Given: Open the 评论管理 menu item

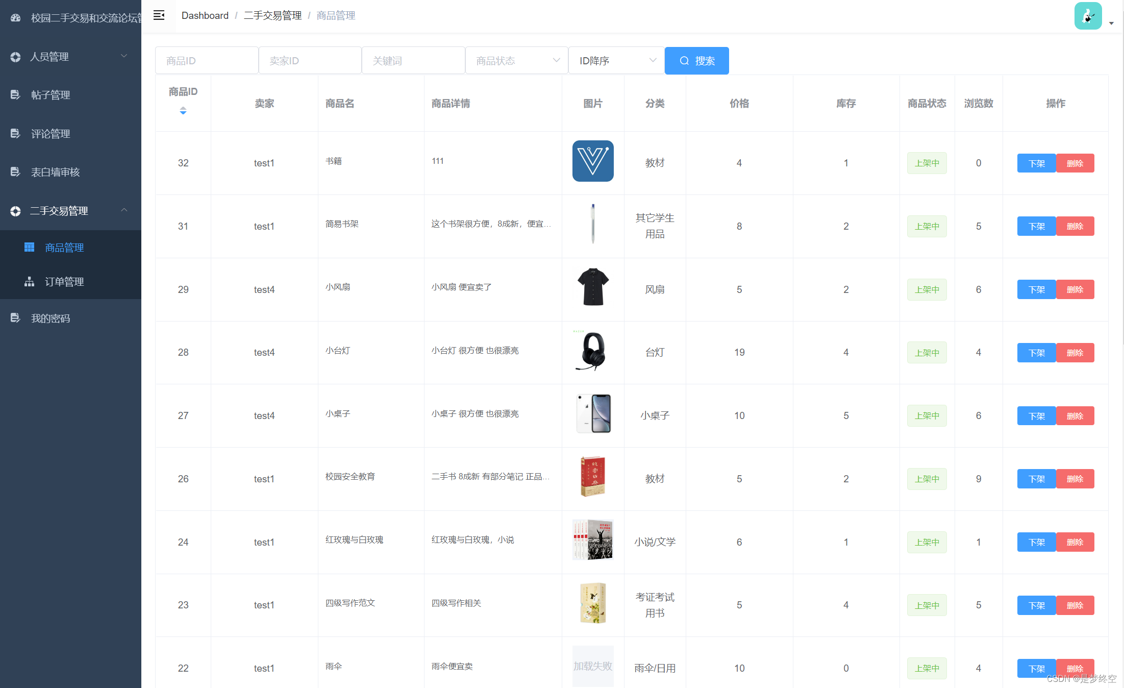Looking at the screenshot, I should tap(50, 134).
